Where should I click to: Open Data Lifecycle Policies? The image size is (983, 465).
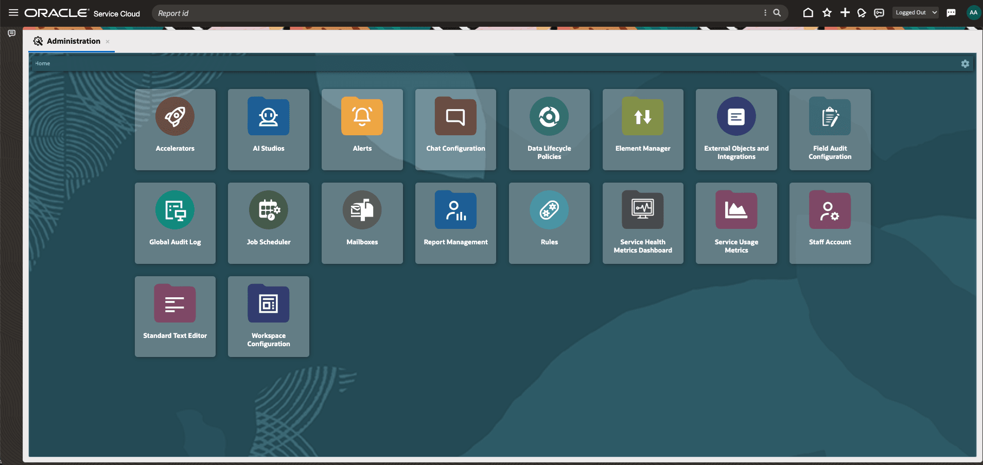click(549, 130)
